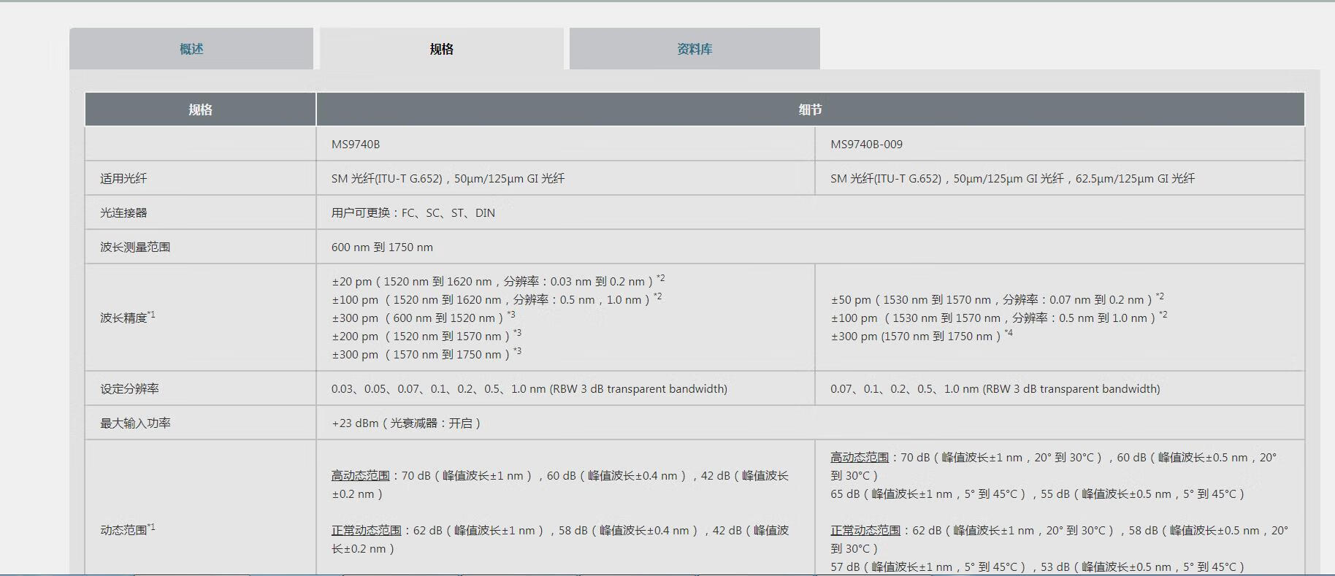This screenshot has width=1335, height=576.
Task: Click the cell mentioning 62.5µm/125µm GI 光纤
Action: coord(1060,178)
